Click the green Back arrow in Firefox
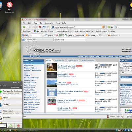Screen dimensions: 132x132 coord(24,27)
